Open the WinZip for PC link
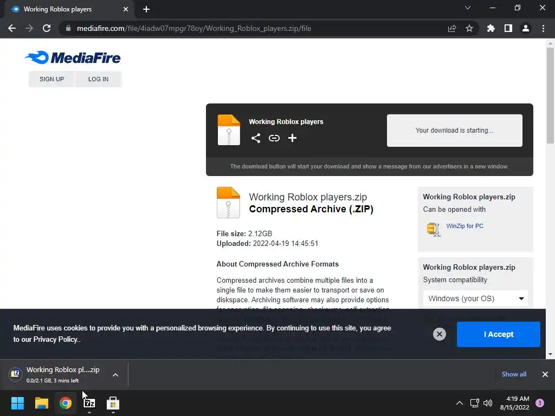555x416 pixels. 464,226
